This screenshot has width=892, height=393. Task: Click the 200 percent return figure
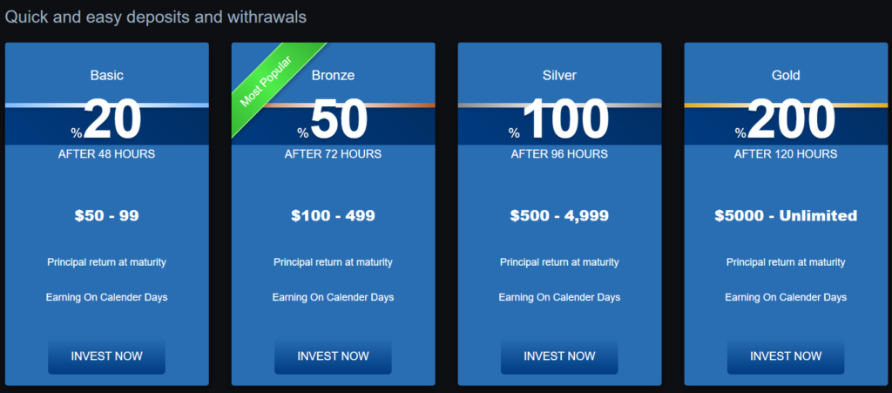point(791,120)
